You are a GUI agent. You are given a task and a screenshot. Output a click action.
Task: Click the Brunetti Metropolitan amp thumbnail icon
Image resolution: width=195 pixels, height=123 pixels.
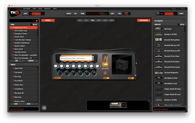(x=159, y=40)
